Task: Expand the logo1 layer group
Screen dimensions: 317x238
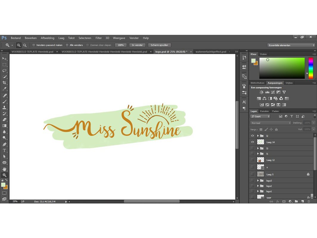Action: [x=258, y=191]
